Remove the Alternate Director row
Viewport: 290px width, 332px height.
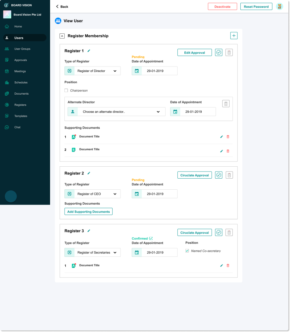click(226, 103)
